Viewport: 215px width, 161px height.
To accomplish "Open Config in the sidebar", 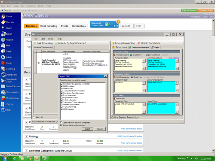I will (7, 63).
